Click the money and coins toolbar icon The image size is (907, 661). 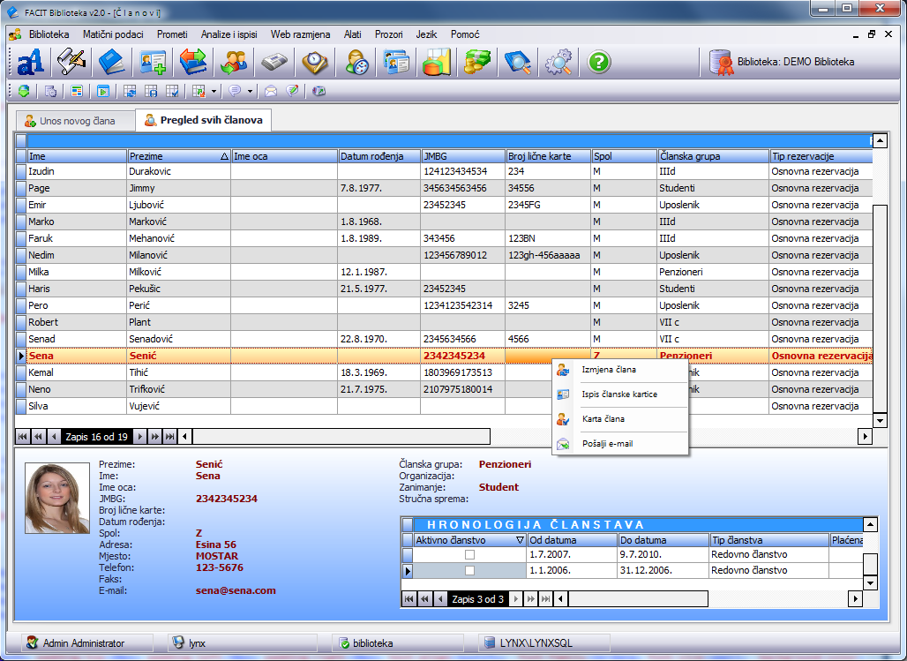pyautogui.click(x=476, y=63)
